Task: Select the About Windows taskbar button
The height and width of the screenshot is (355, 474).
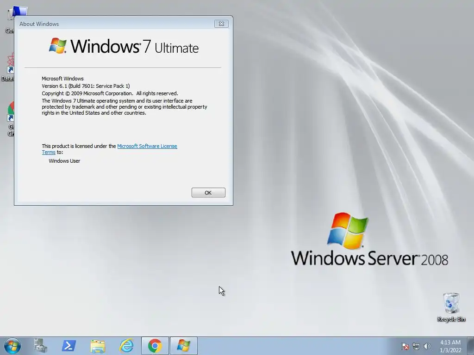Action: (183, 346)
